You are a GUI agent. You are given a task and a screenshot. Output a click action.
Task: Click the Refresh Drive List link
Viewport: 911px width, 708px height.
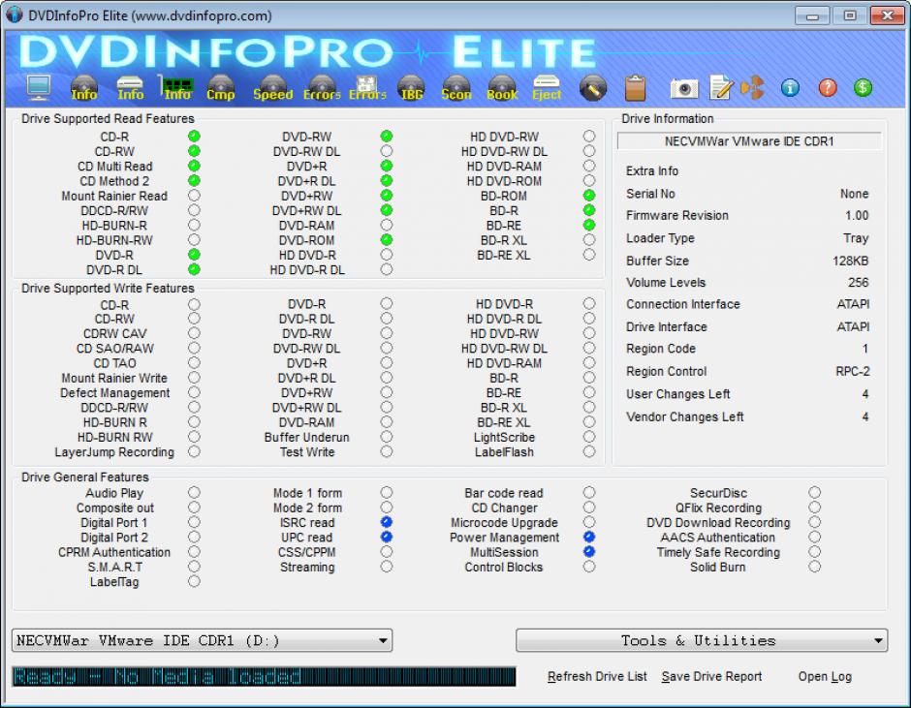(x=597, y=677)
